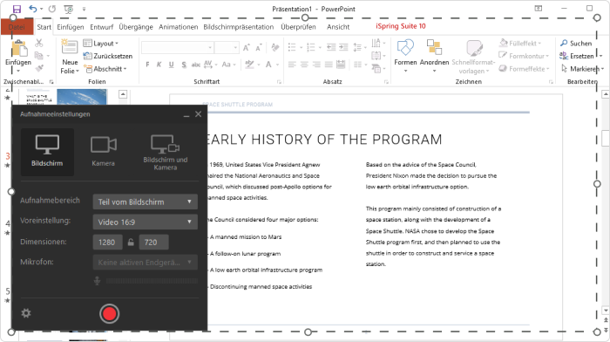This screenshot has width=610, height=342.
Task: Open the Schriftart dialog launcher
Action: 279,82
